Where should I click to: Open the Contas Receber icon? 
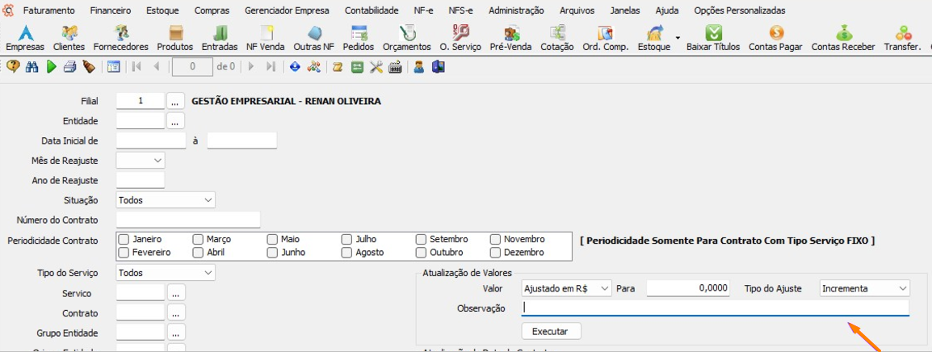point(843,38)
